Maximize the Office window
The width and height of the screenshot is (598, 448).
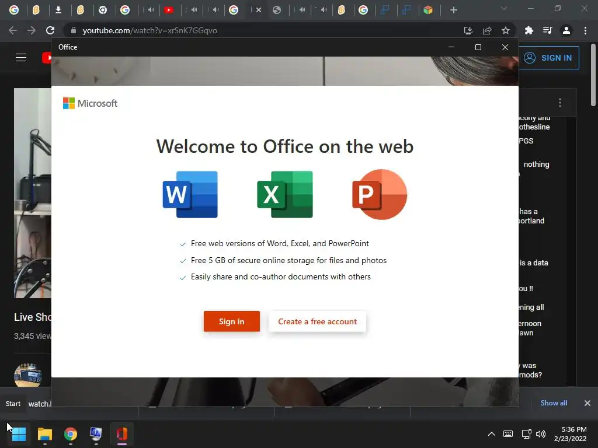[x=478, y=47]
